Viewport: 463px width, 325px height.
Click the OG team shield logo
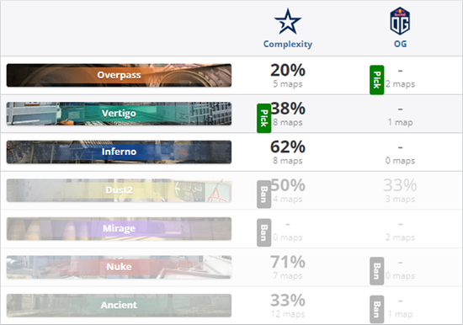pyautogui.click(x=400, y=21)
